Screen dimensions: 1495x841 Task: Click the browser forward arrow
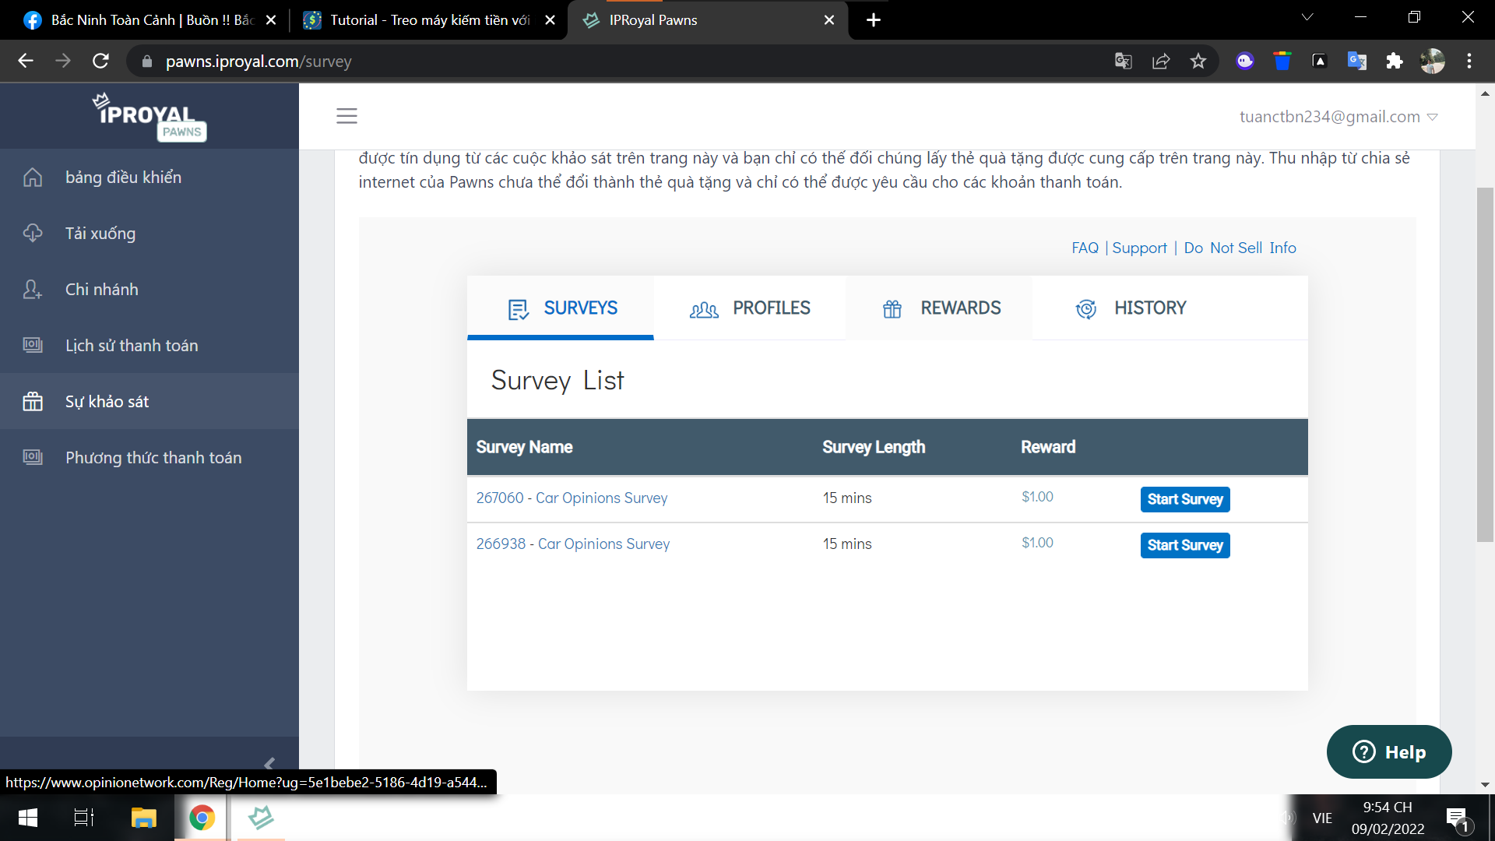(x=63, y=61)
